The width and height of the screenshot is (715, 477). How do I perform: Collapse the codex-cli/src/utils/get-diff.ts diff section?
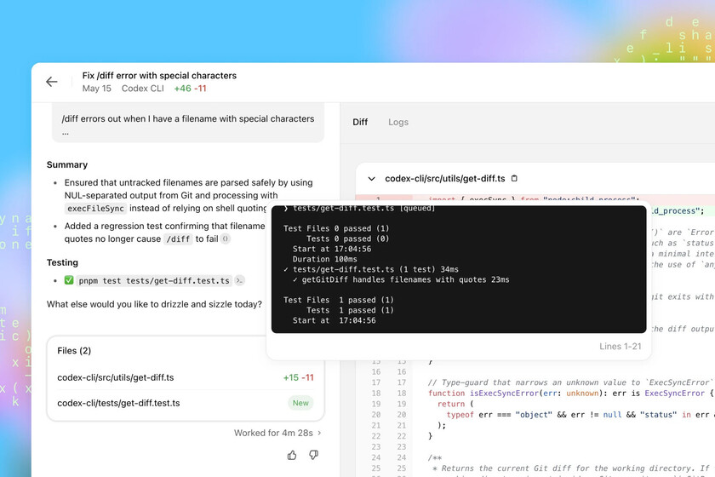coord(372,179)
